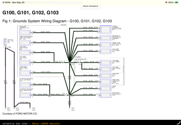Tap the battery charging icon

pos(177,2)
